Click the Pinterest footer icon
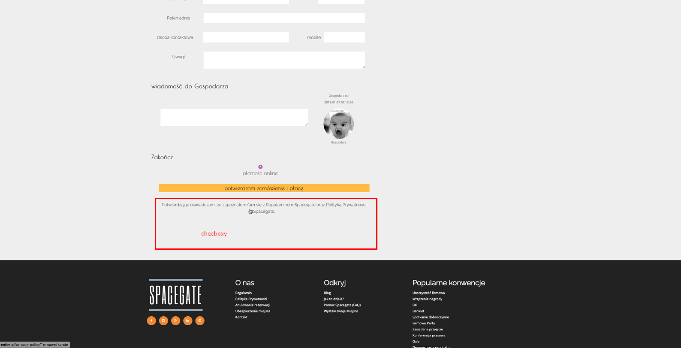681x348 pixels. pyautogui.click(x=200, y=321)
